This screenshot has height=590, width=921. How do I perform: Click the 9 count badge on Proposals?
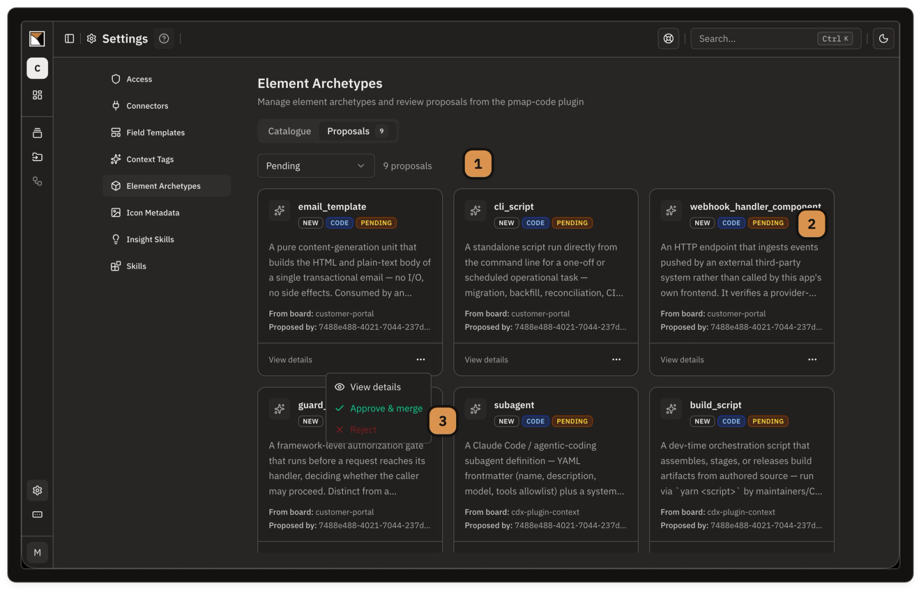coord(381,131)
